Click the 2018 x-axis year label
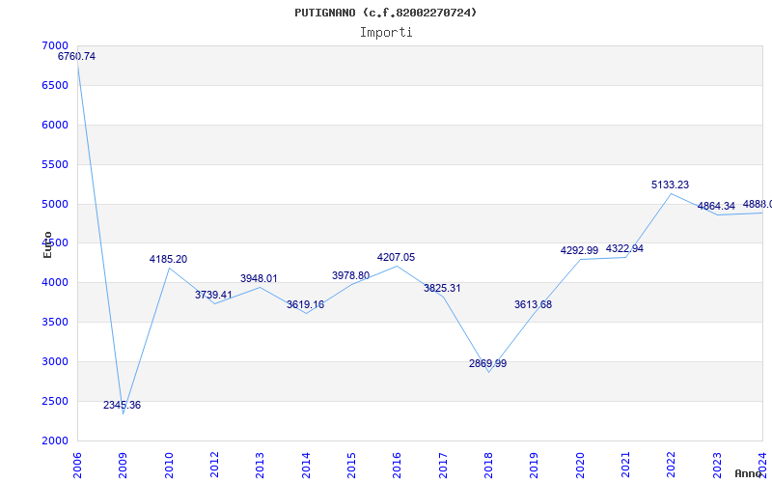 point(489,462)
